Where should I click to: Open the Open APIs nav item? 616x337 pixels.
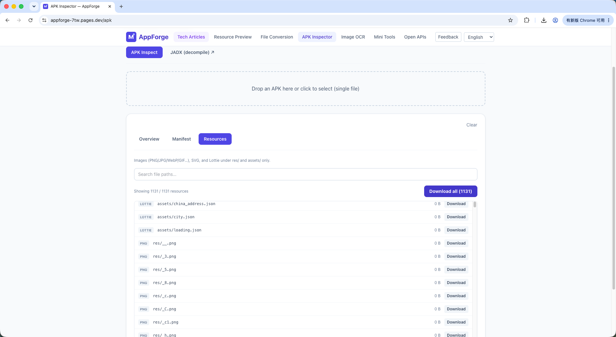415,37
